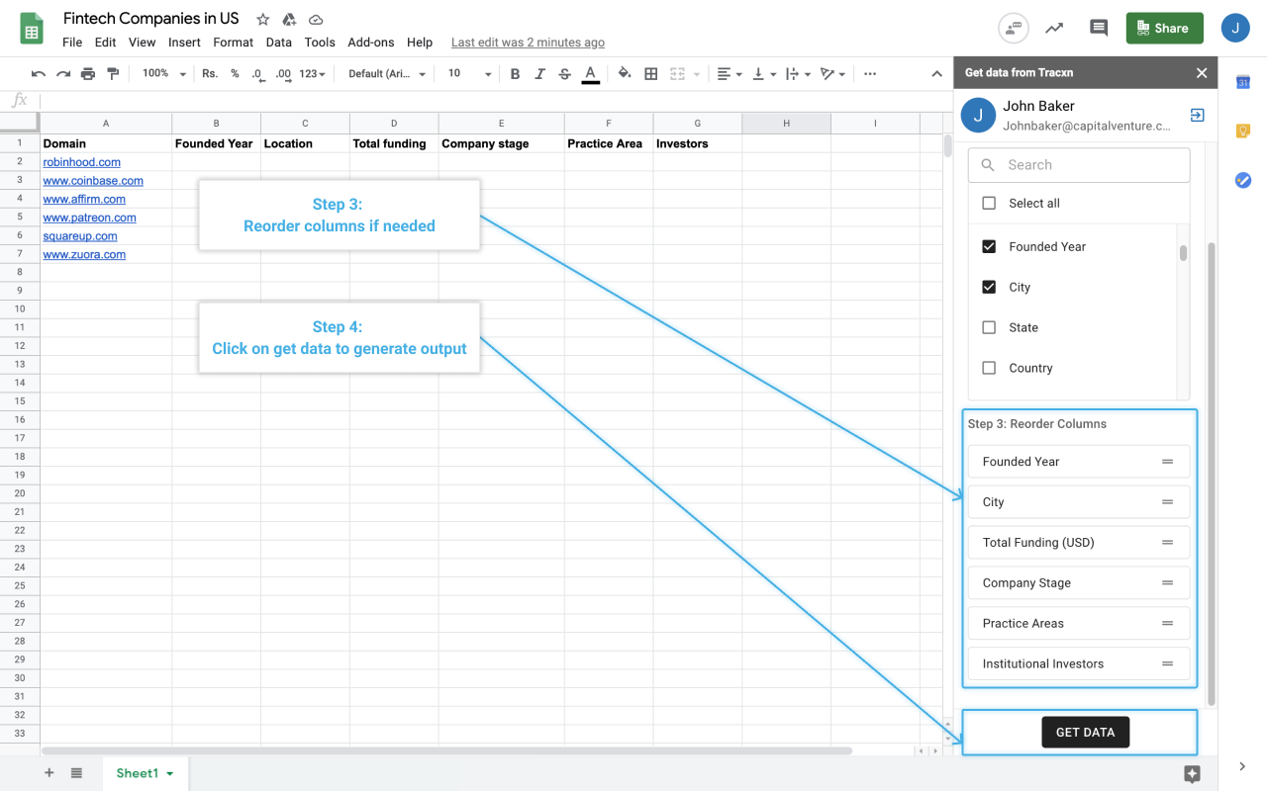Open the Google account avatar at top right
This screenshot has height=791, width=1267.
pos(1235,28)
